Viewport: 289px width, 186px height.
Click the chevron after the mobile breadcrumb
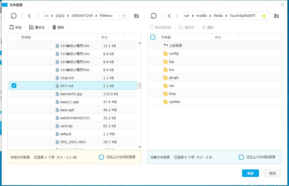click(x=210, y=15)
